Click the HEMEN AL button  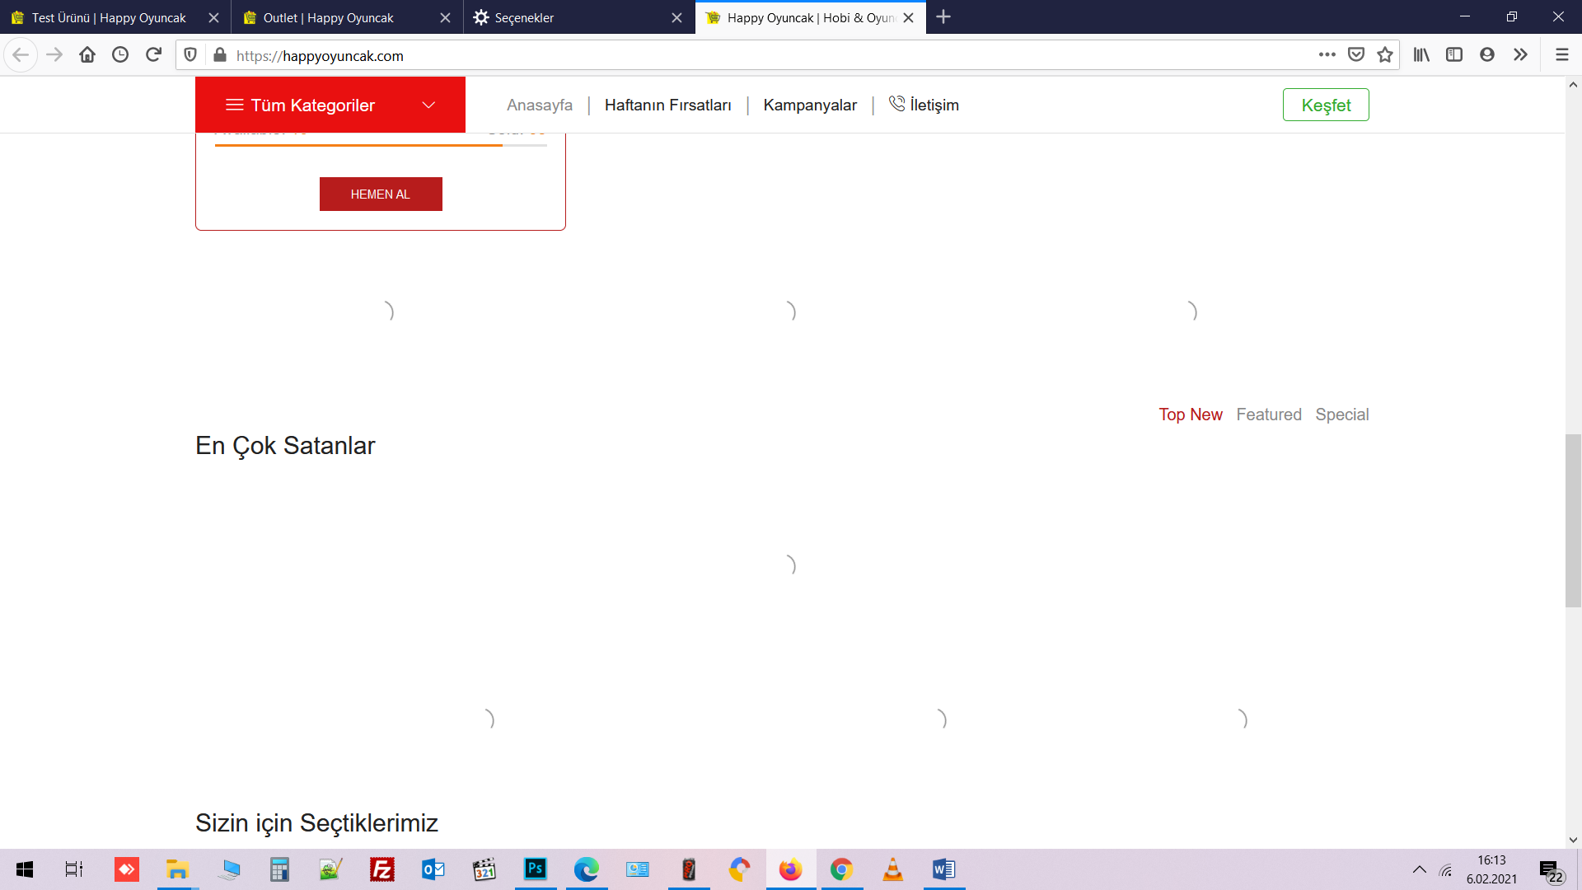(381, 194)
